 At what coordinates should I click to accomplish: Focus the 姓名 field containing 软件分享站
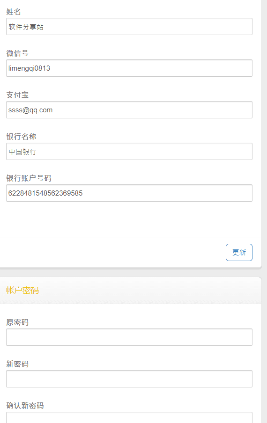pyautogui.click(x=129, y=26)
